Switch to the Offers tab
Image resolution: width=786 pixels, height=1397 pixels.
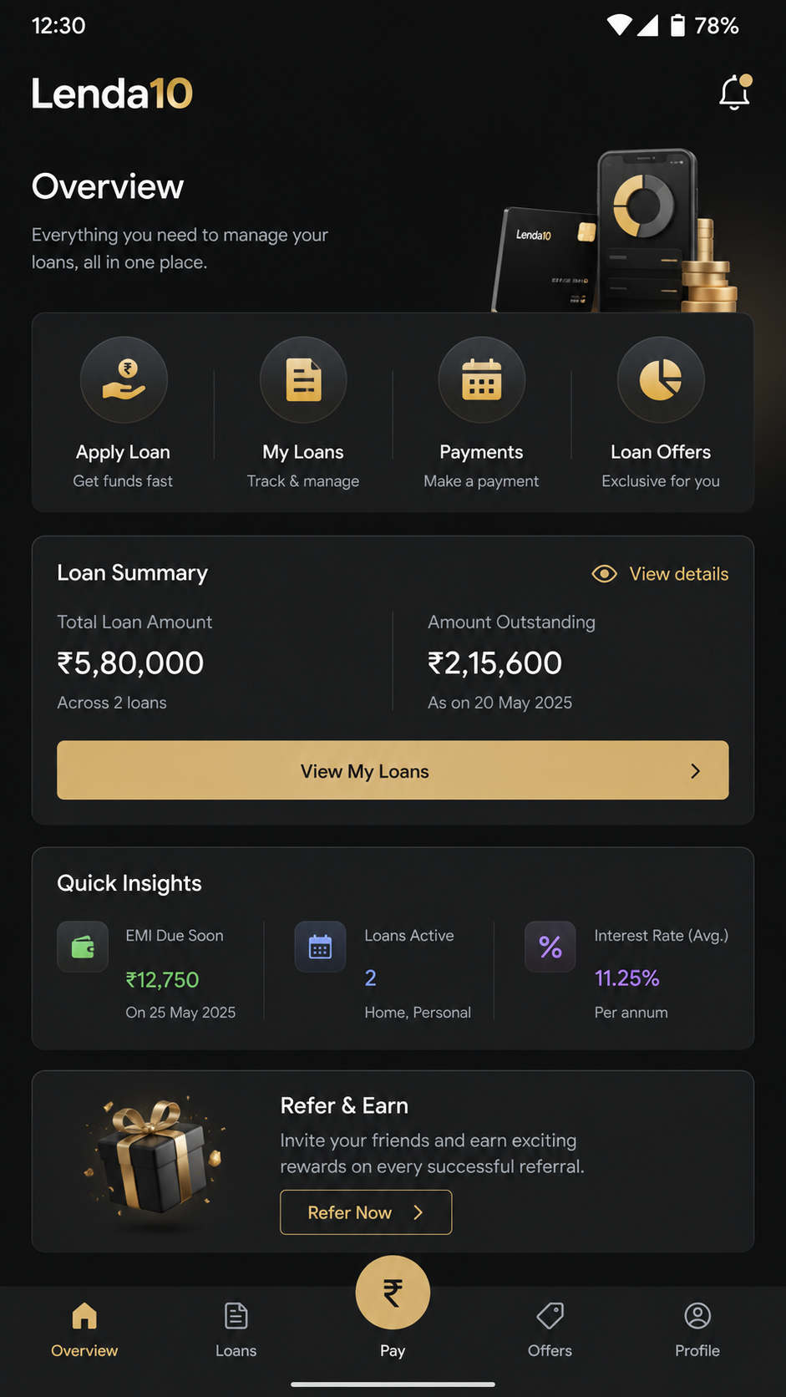pos(550,1330)
